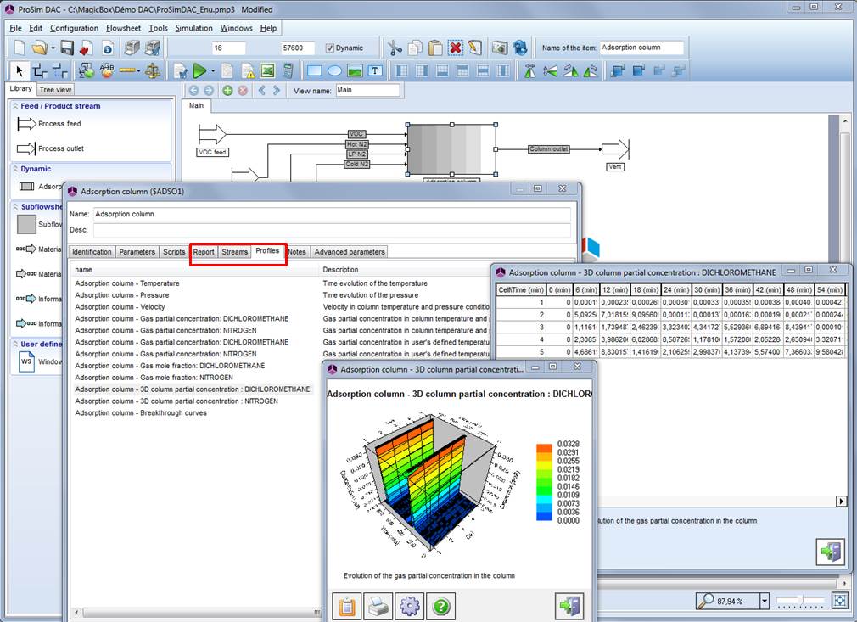Image resolution: width=857 pixels, height=622 pixels.
Task: Open the dropdown arrow next to the folder icon
Action: point(53,48)
